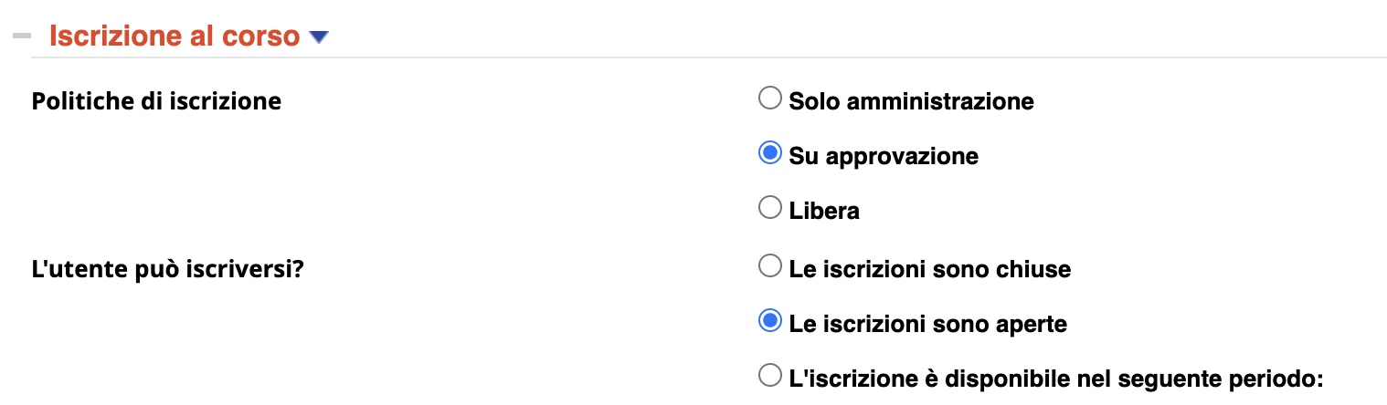The width and height of the screenshot is (1387, 405).
Task: Choose the 'Libera' radio button circle
Action: pyautogui.click(x=770, y=209)
